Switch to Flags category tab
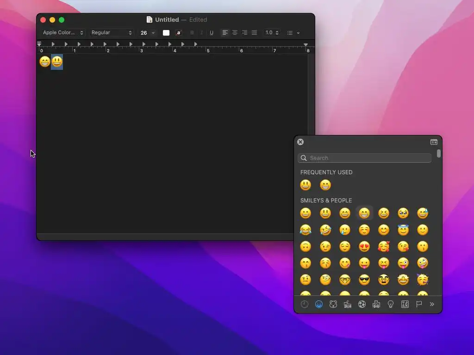This screenshot has height=355, width=474. pos(419,304)
